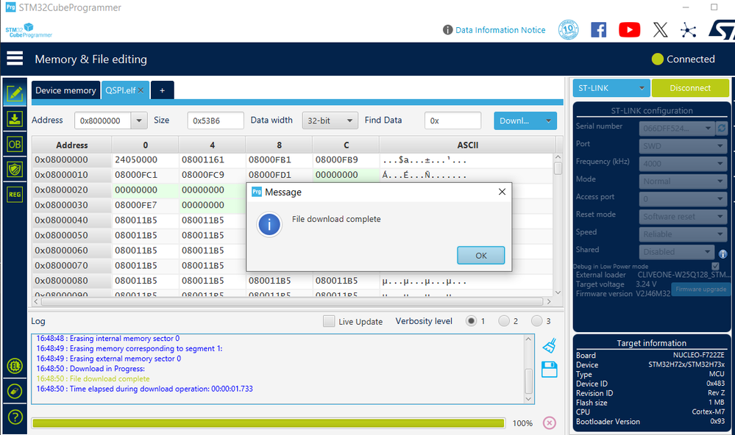Click the 10 years anniversary badge
This screenshot has height=435, width=735.
[568, 30]
